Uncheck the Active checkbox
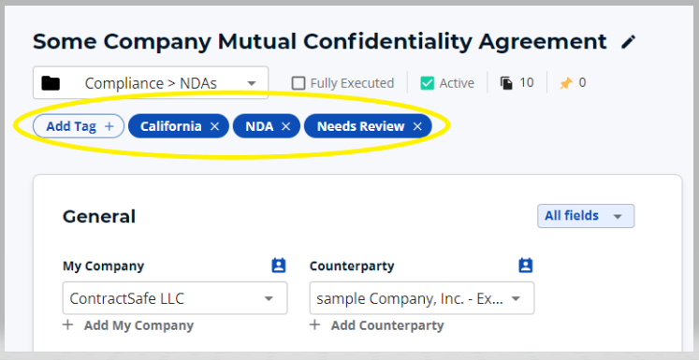 coord(427,83)
